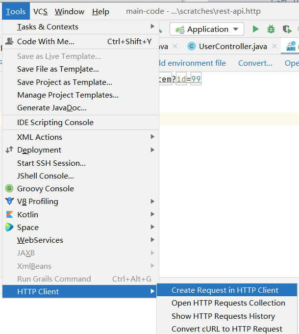The height and width of the screenshot is (334, 299).
Task: Open IDE Scripting Console
Action: [81, 123]
